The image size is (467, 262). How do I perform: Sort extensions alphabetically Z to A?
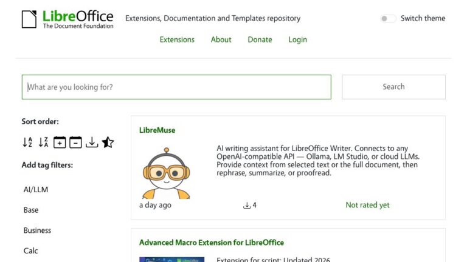pos(44,143)
